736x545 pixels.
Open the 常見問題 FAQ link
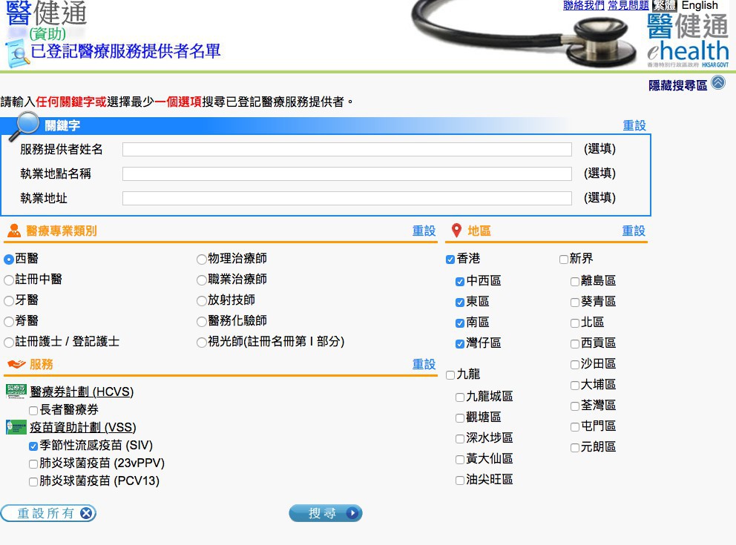pyautogui.click(x=628, y=5)
